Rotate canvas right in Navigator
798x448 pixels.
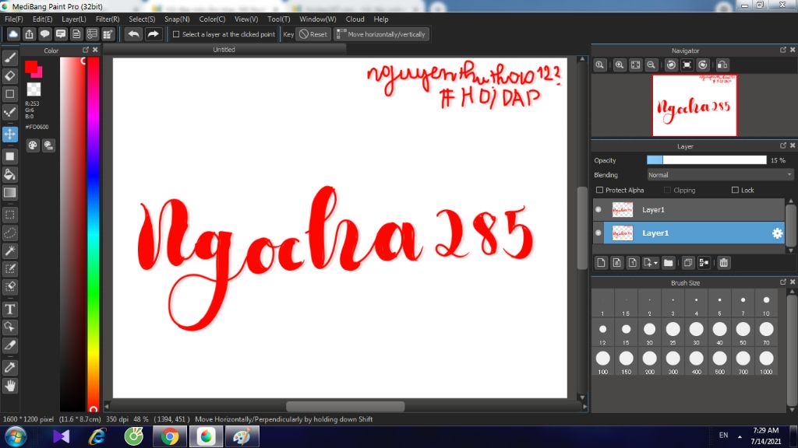(x=703, y=65)
